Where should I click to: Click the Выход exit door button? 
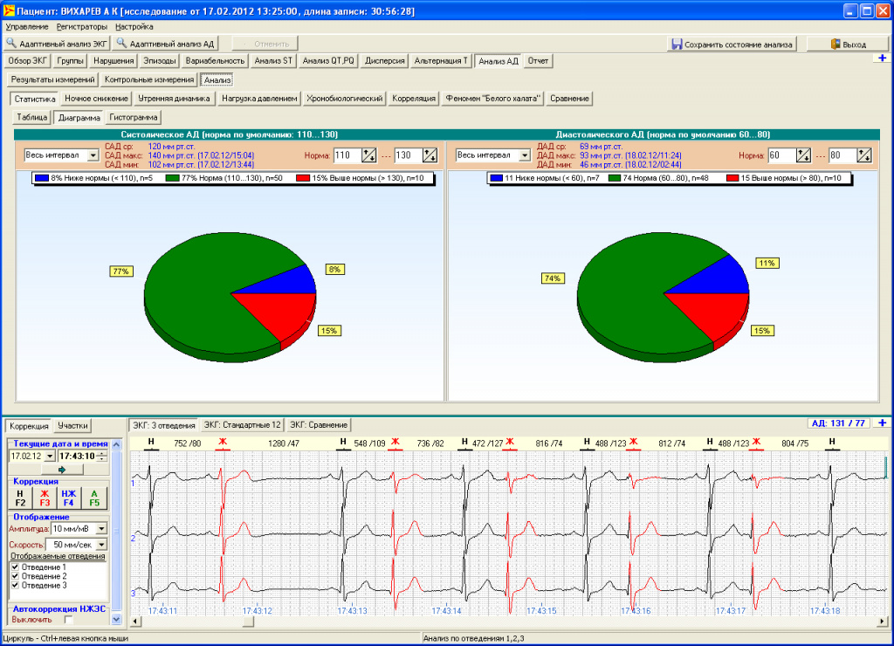[x=848, y=44]
